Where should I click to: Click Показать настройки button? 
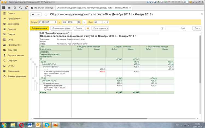[61, 28]
